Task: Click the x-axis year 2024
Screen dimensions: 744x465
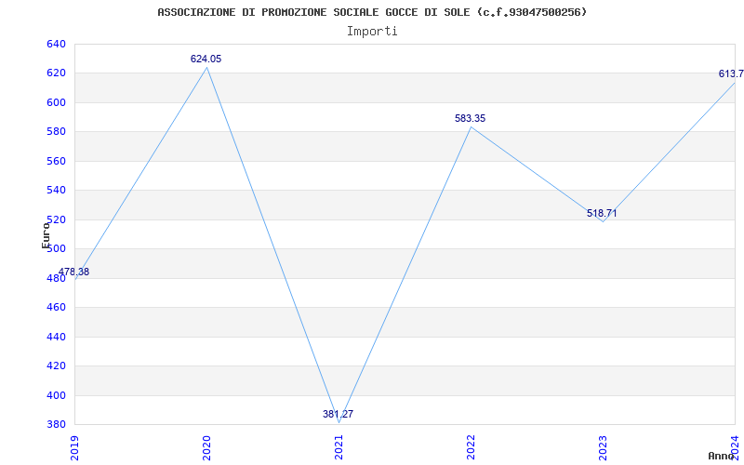Action: click(735, 447)
